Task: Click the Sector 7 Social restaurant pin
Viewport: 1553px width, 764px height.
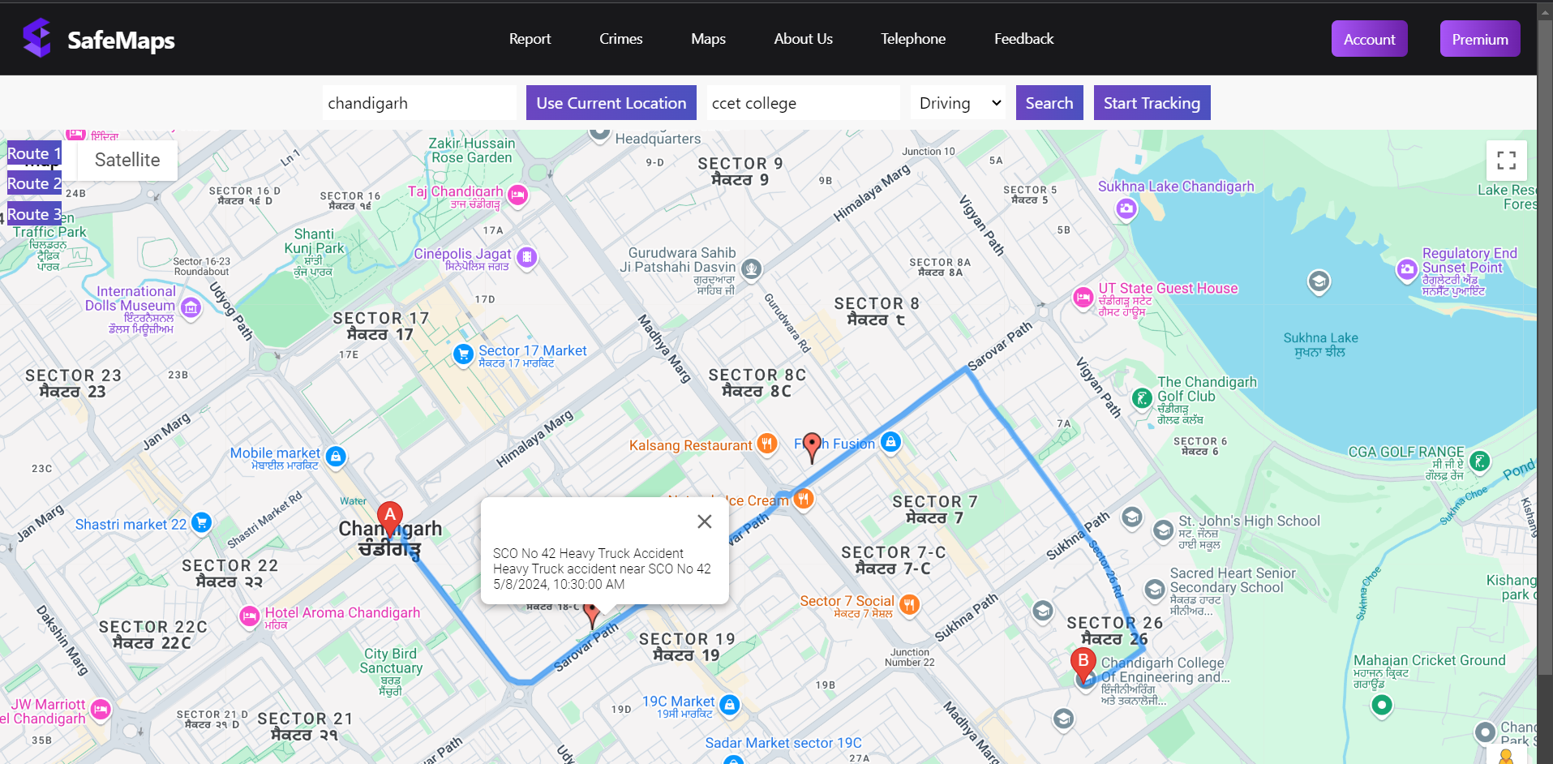Action: coord(909,604)
